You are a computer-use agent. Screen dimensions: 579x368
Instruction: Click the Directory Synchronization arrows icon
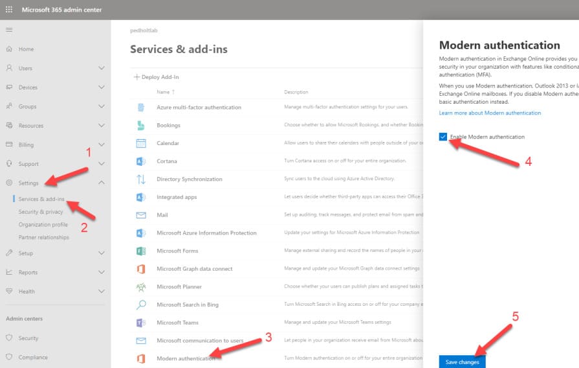[141, 179]
